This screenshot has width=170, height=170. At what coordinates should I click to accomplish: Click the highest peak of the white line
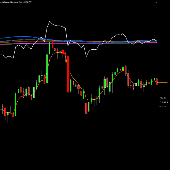tap(50, 21)
